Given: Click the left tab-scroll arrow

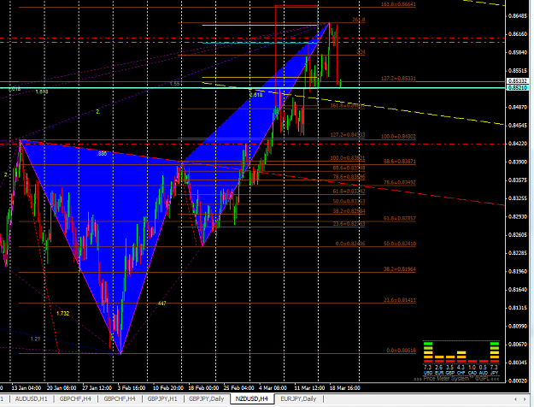Looking at the screenshot, I should 515,398.
